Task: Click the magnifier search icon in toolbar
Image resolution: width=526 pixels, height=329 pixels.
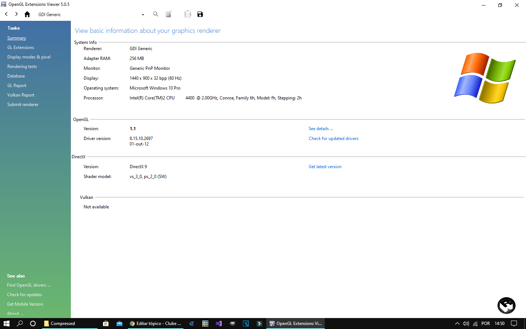Action: pyautogui.click(x=156, y=14)
